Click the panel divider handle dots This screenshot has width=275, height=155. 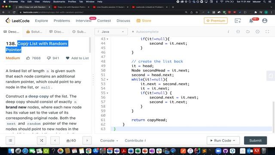[x=93, y=80]
